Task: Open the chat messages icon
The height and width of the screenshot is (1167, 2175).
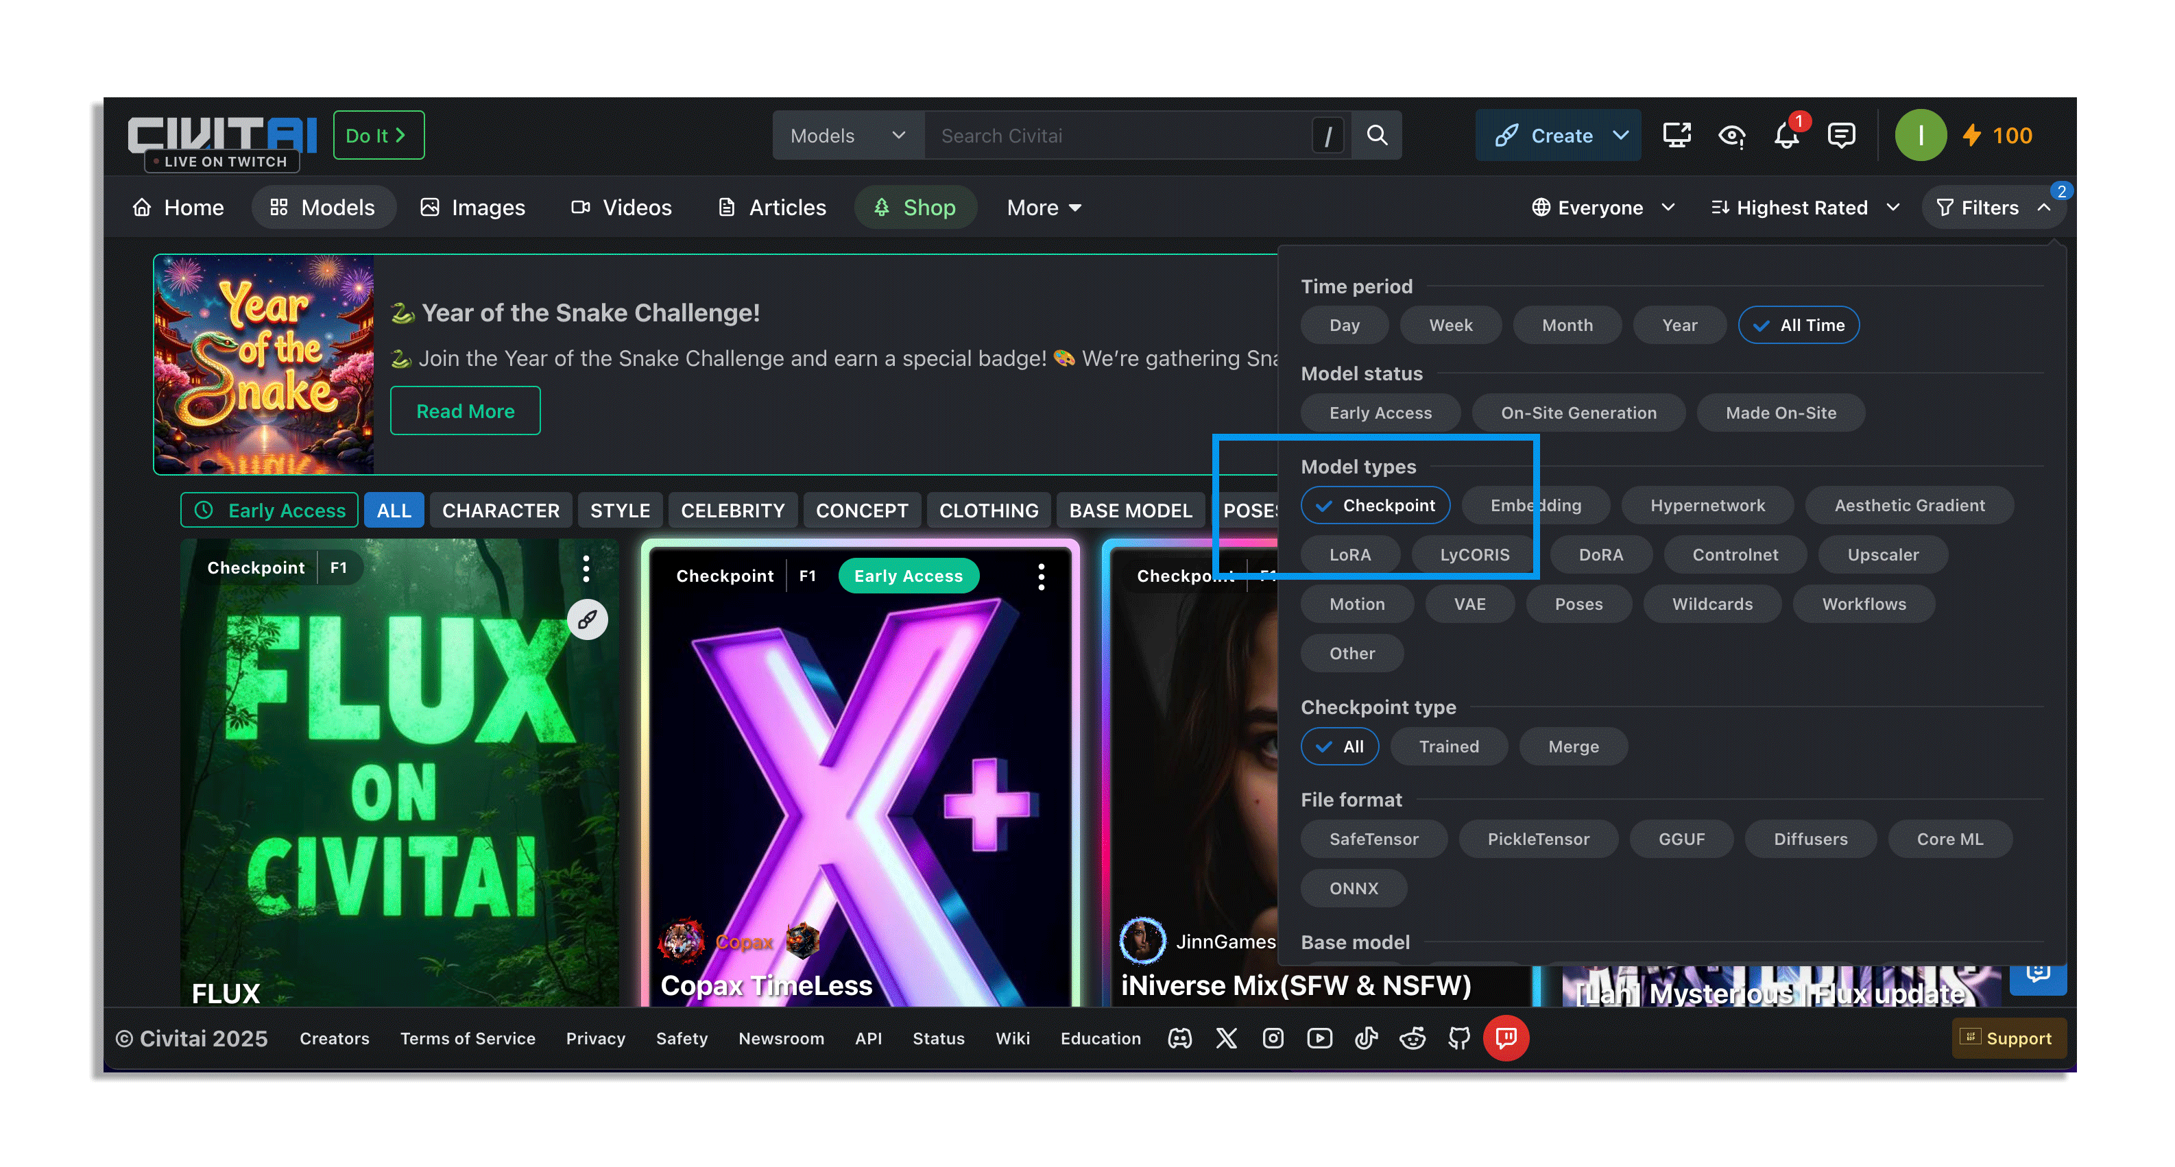Action: tap(1840, 136)
